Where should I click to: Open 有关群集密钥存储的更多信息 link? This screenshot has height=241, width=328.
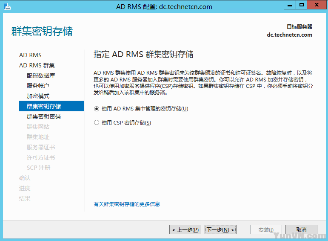(x=127, y=204)
